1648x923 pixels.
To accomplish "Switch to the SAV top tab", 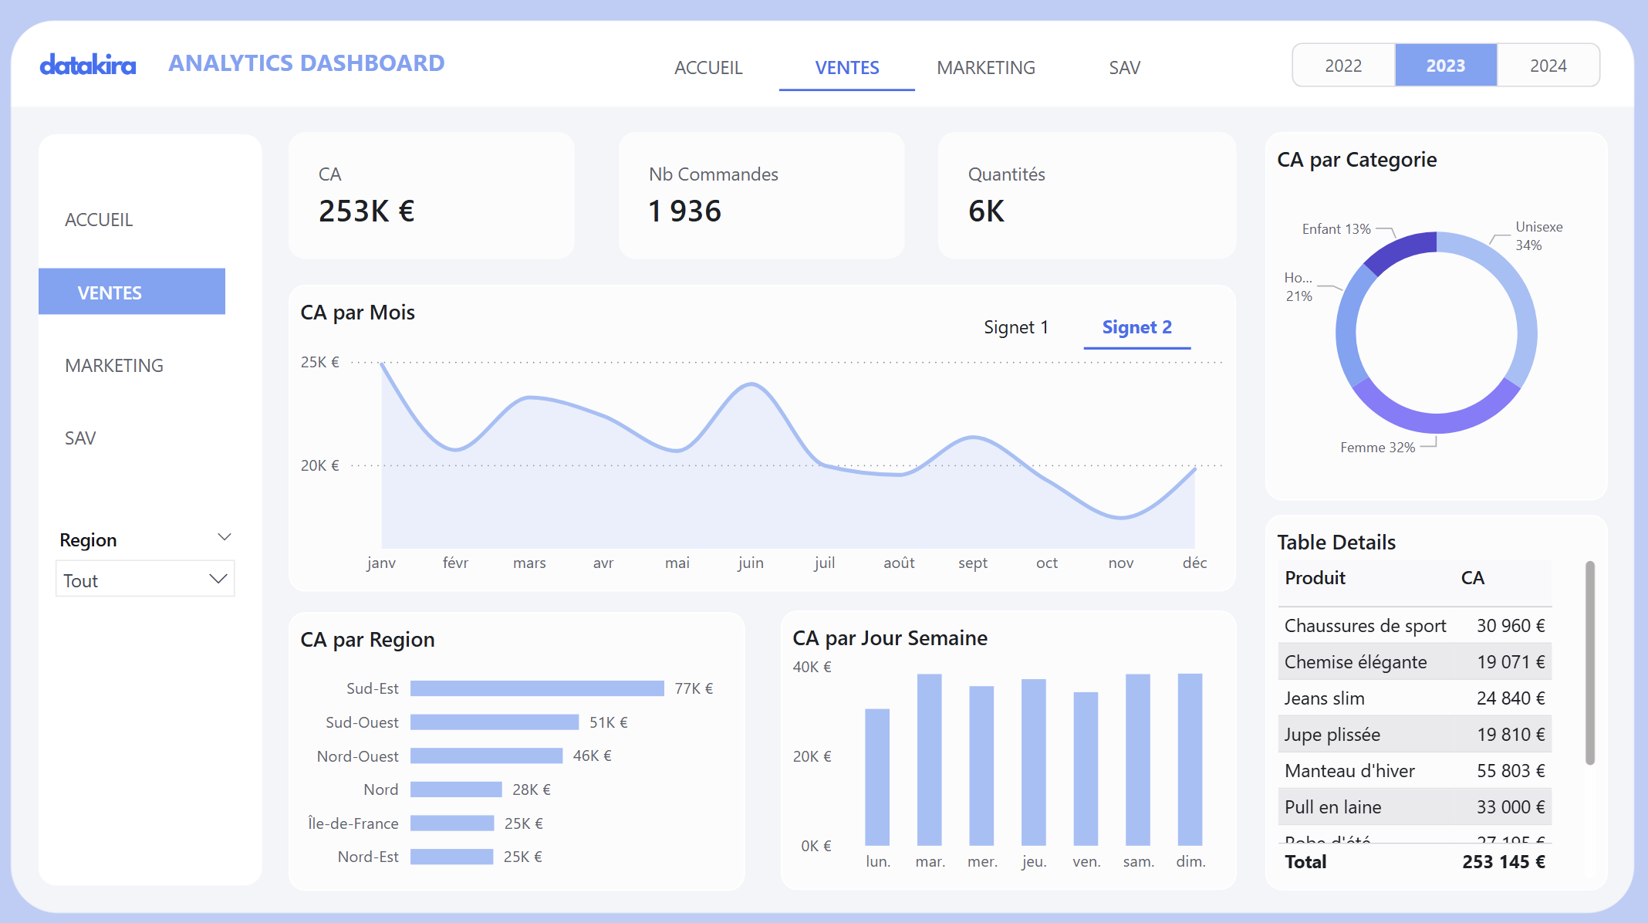I will tap(1124, 68).
